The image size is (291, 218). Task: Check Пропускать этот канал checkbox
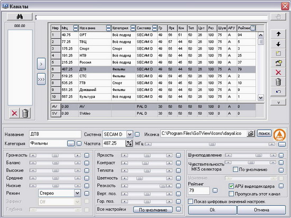point(231,194)
